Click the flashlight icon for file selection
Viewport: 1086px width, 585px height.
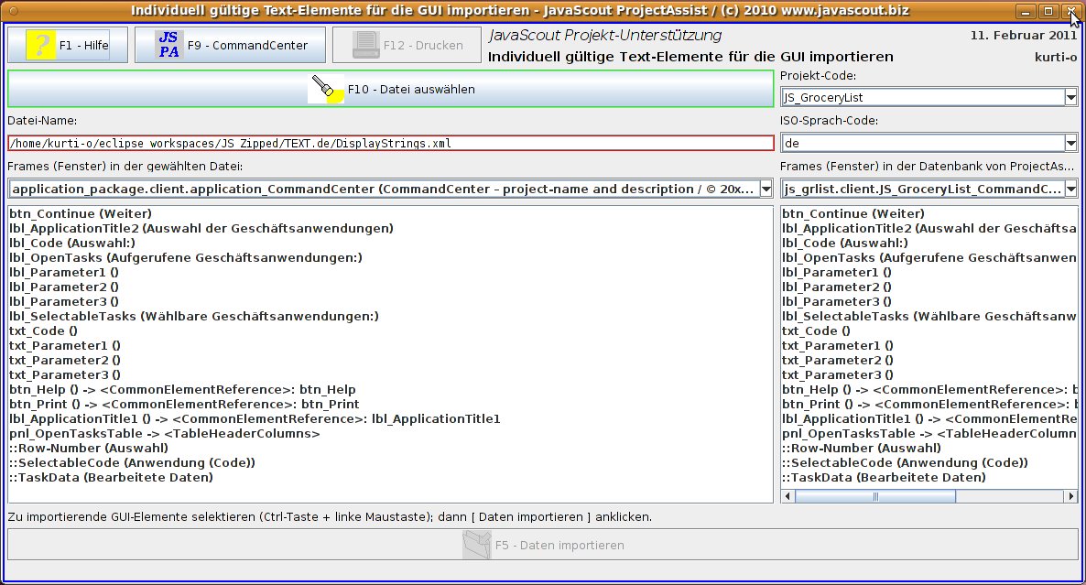[325, 89]
